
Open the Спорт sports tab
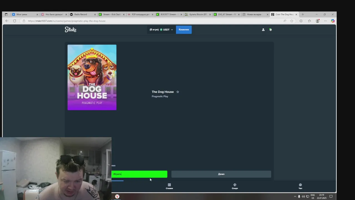pos(235,186)
